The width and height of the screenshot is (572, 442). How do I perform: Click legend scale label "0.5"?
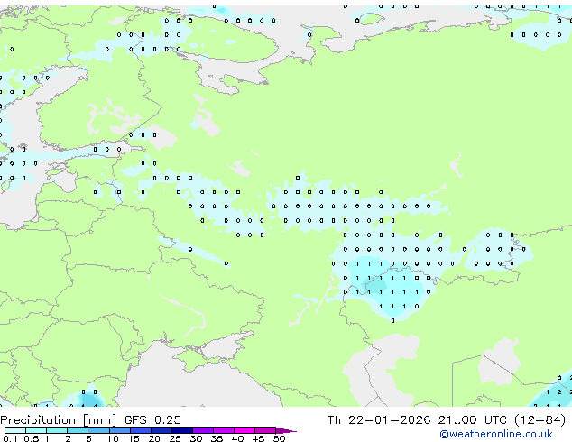tap(32, 438)
